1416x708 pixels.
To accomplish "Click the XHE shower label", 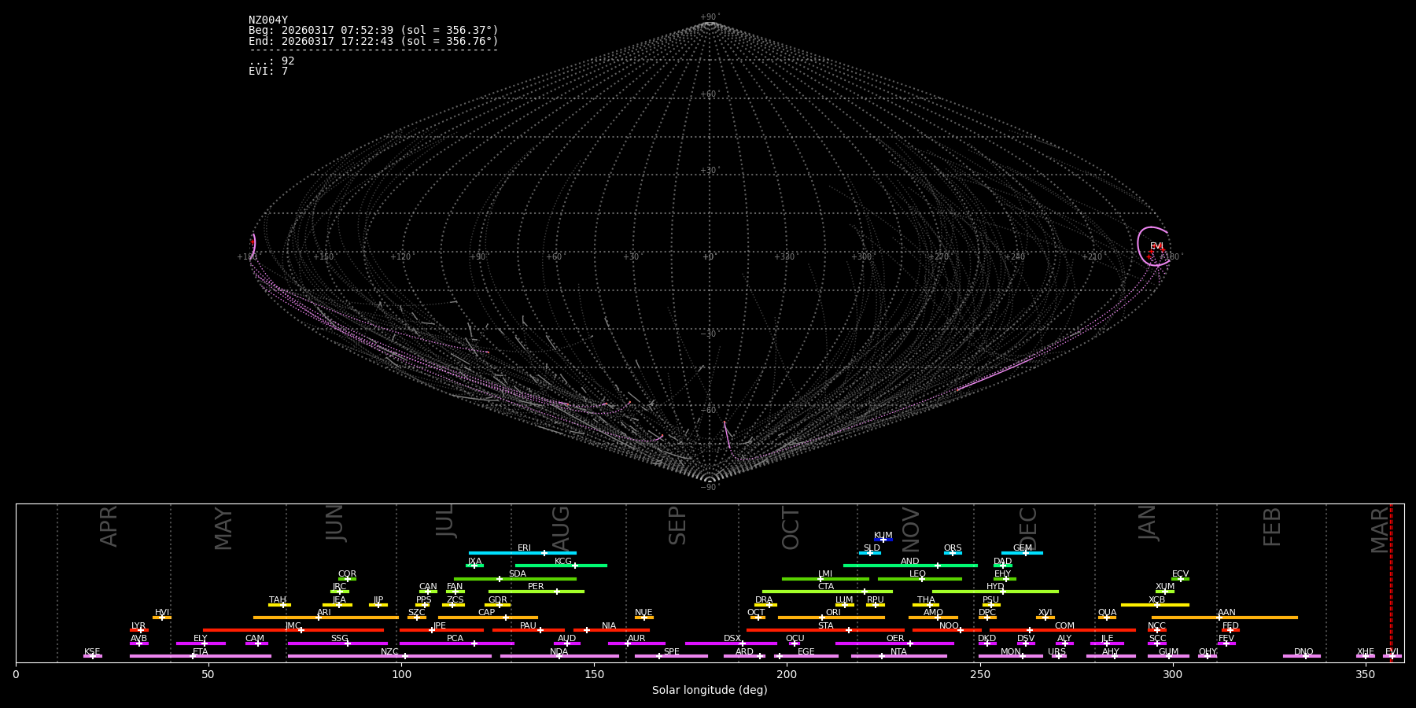I will tap(1365, 652).
